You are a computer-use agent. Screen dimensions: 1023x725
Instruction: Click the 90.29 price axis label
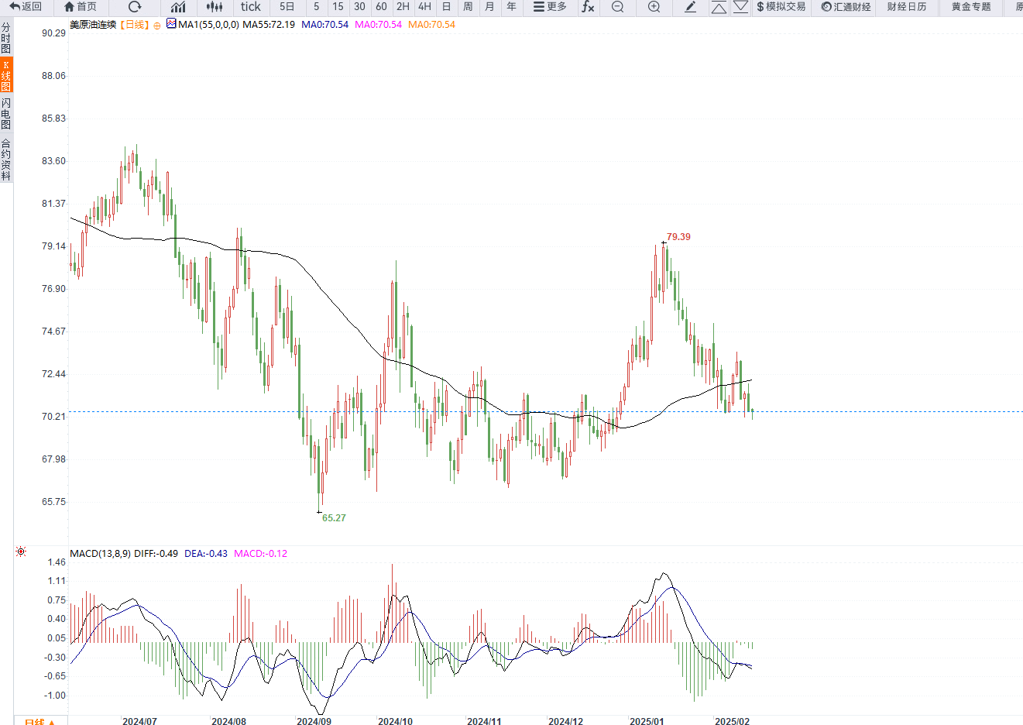pos(53,33)
